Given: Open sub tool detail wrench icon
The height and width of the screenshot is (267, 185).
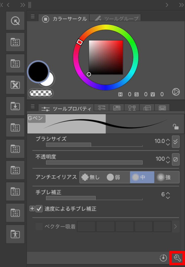Looking at the screenshot, I should 177,258.
